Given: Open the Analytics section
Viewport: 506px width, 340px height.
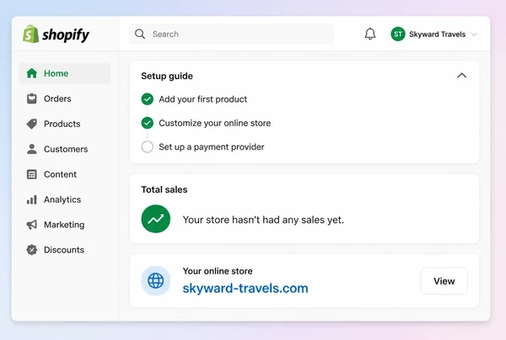Looking at the screenshot, I should pyautogui.click(x=65, y=199).
